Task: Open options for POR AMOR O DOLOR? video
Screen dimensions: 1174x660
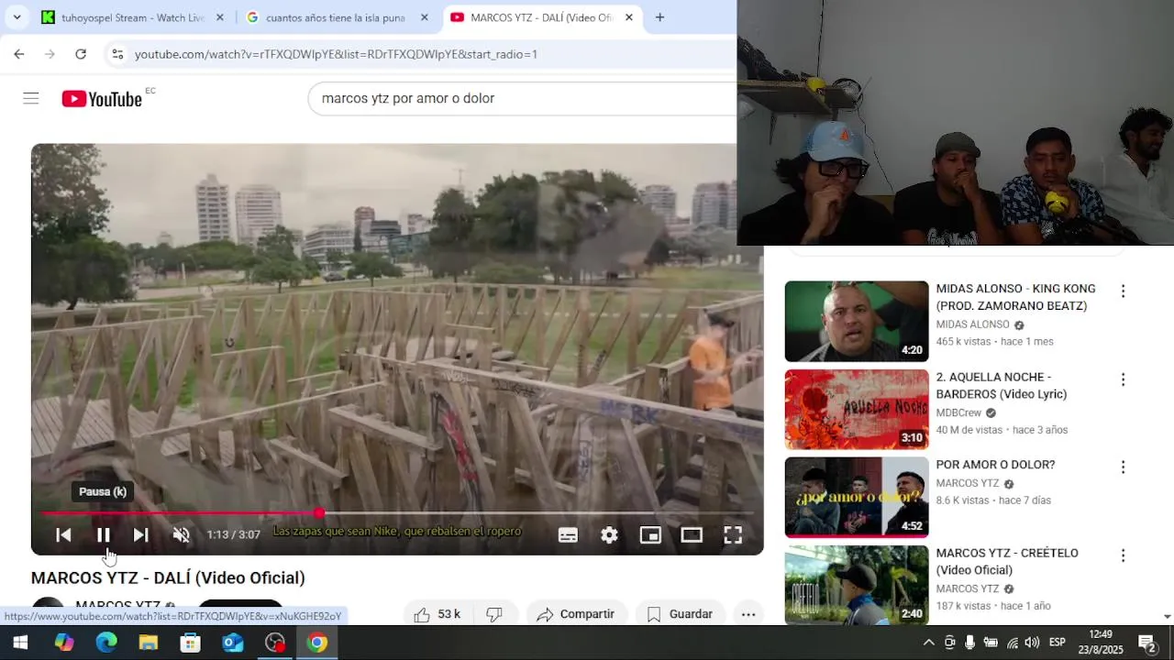Action: point(1123,467)
